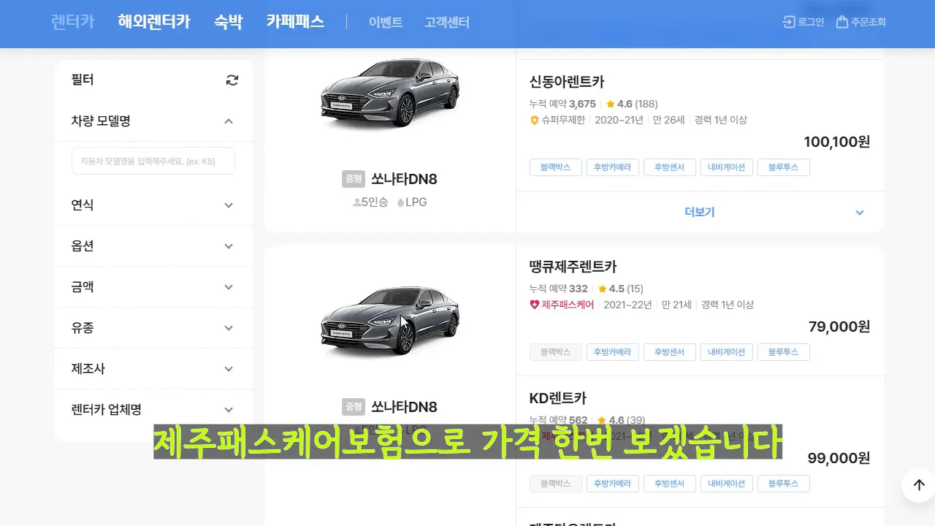Click the 누적 예약 3,675 text
This screenshot has height=526, width=935.
click(562, 104)
